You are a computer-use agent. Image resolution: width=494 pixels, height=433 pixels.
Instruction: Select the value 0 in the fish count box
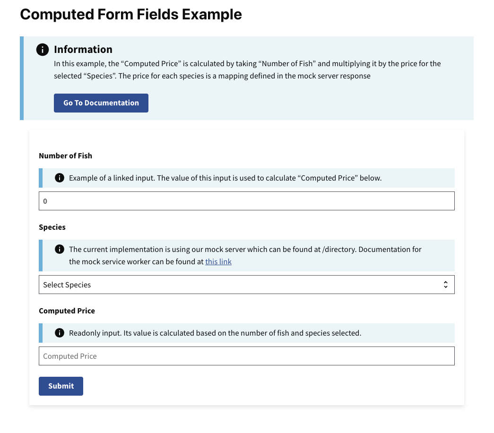click(x=45, y=200)
